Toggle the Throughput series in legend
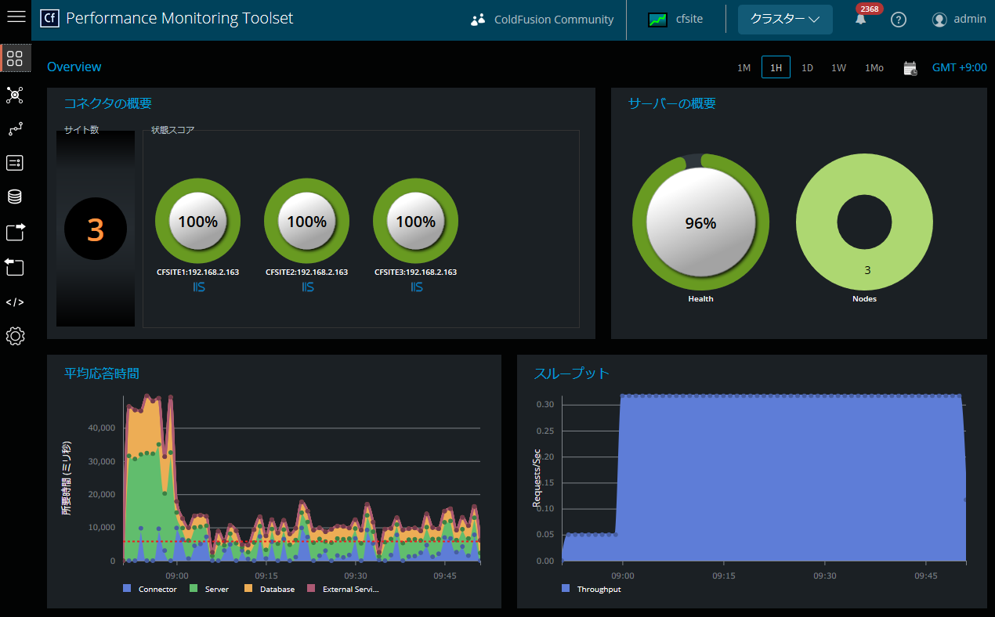The width and height of the screenshot is (995, 617). coord(592,589)
